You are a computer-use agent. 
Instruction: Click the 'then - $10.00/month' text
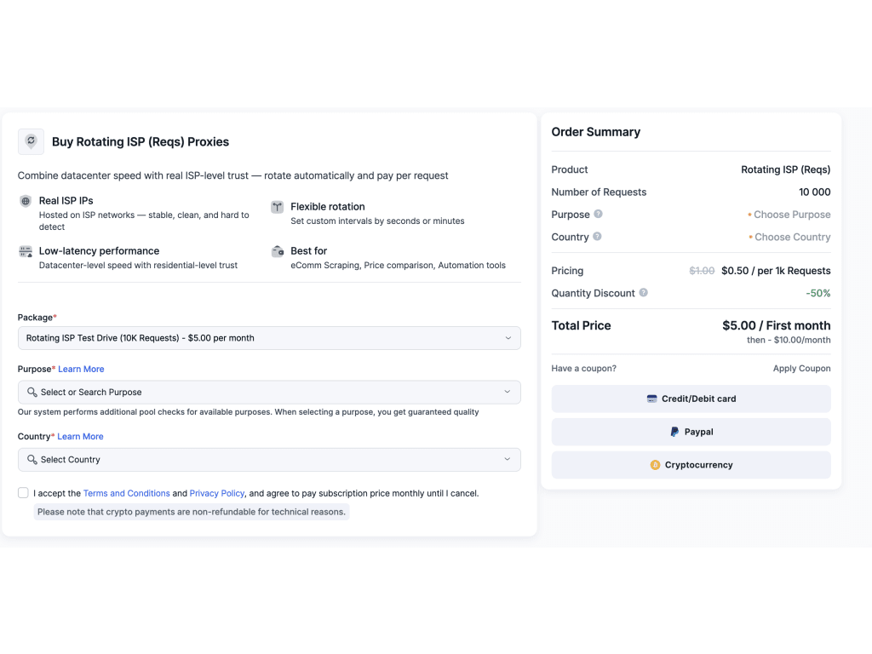click(789, 340)
